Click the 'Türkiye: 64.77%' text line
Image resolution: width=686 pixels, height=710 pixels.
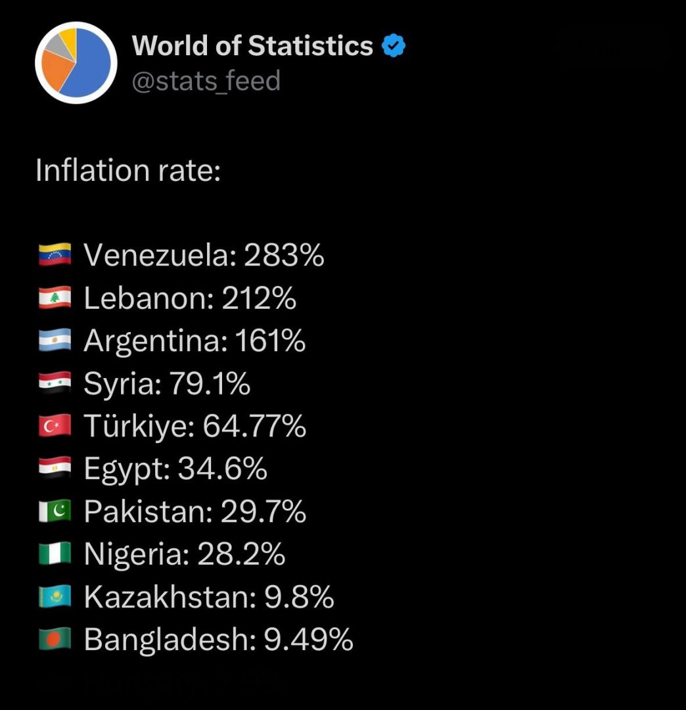point(195,427)
